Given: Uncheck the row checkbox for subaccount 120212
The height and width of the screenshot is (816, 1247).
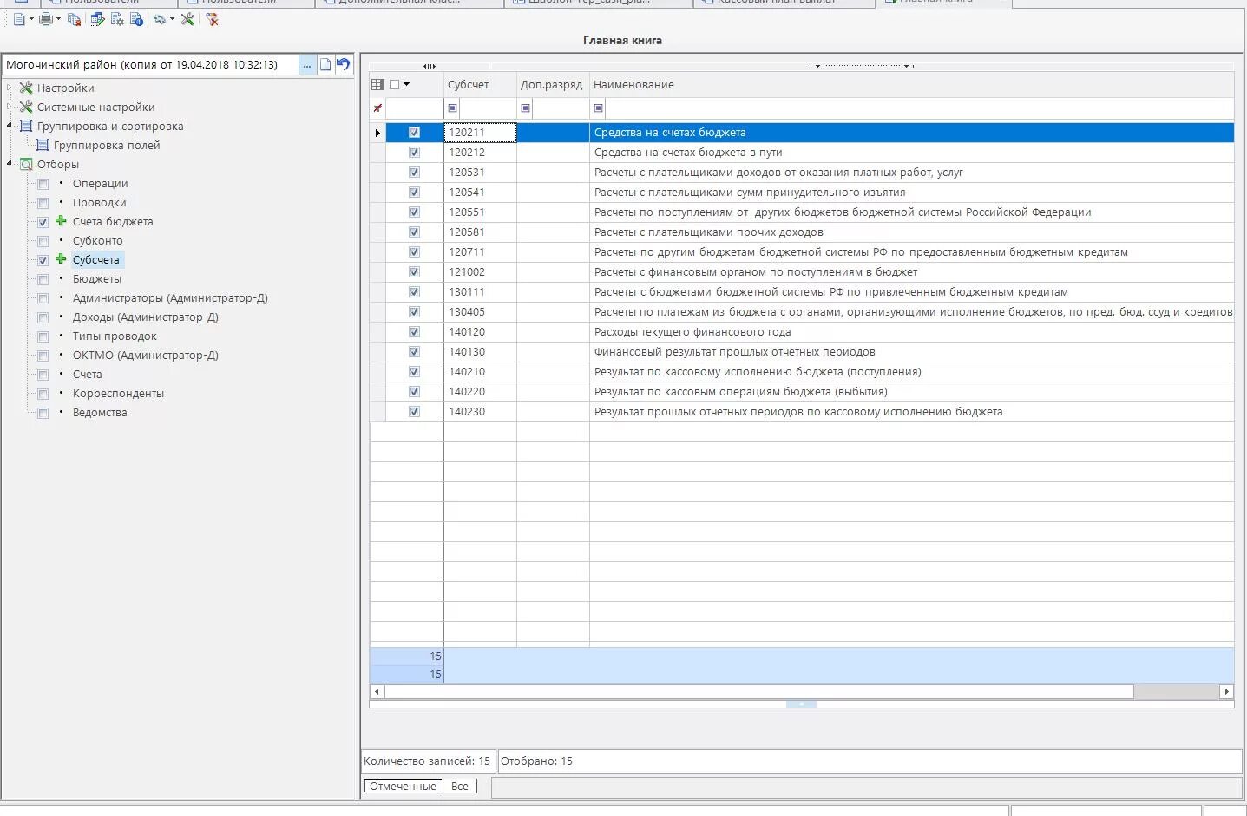Looking at the screenshot, I should (x=414, y=153).
